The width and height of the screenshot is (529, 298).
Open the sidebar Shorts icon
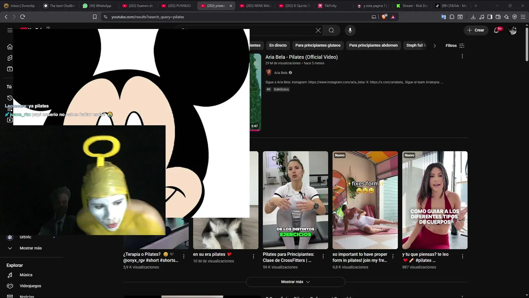(x=10, y=58)
